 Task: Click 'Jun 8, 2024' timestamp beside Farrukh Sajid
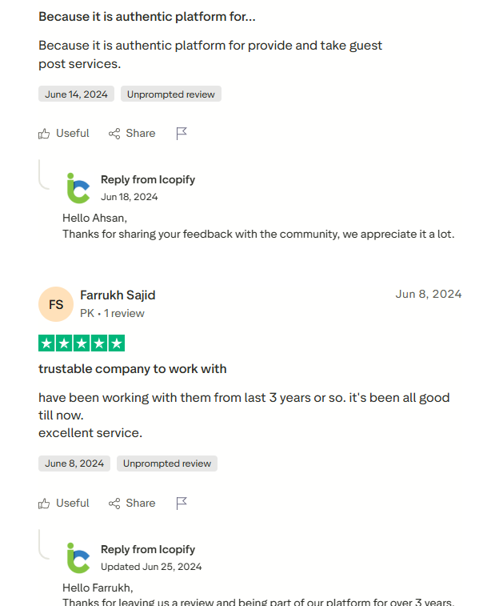(429, 294)
